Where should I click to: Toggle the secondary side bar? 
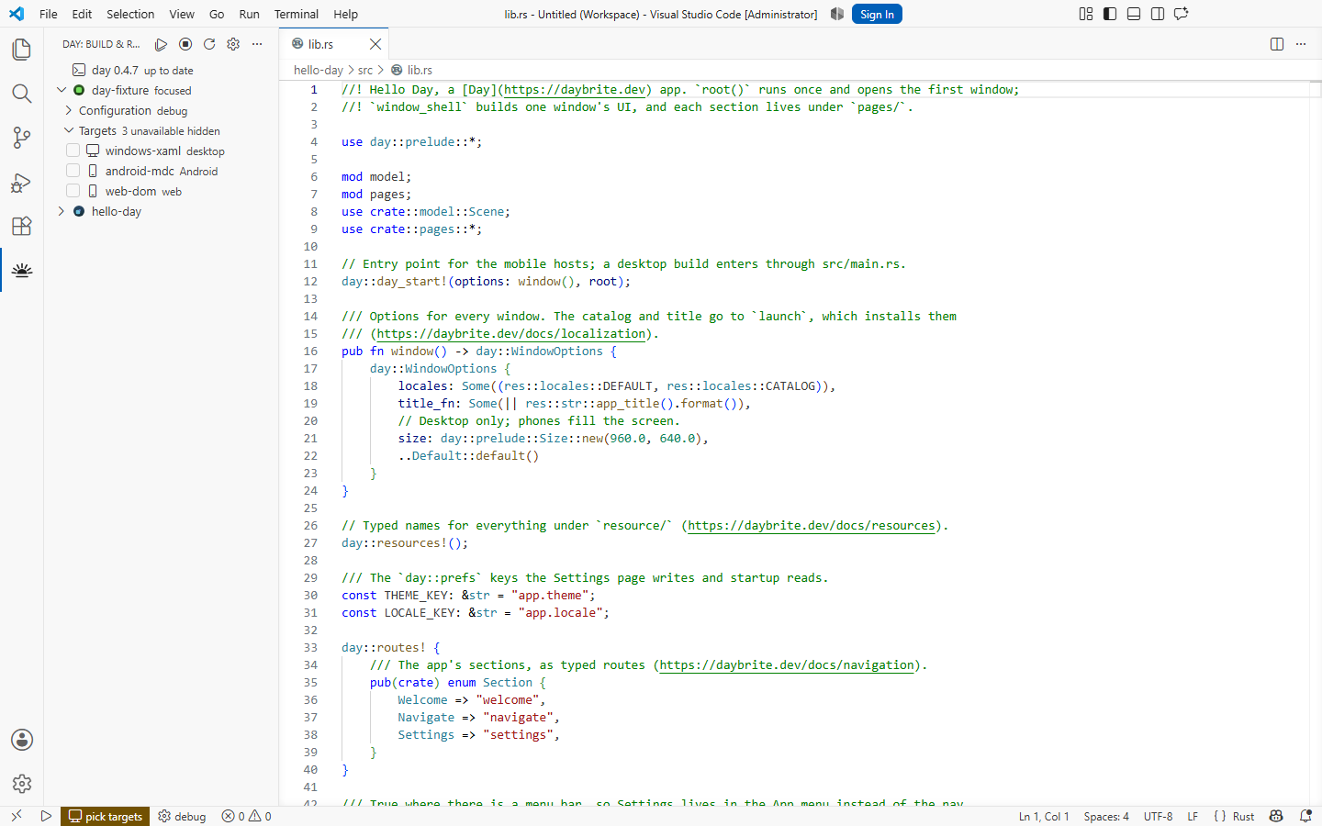tap(1158, 14)
